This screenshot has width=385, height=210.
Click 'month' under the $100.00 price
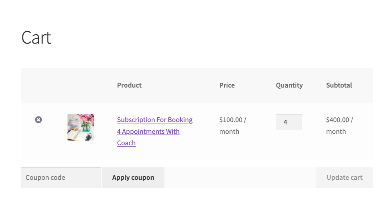pos(229,132)
